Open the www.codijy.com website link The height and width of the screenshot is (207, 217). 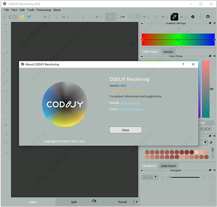pyautogui.click(x=130, y=103)
